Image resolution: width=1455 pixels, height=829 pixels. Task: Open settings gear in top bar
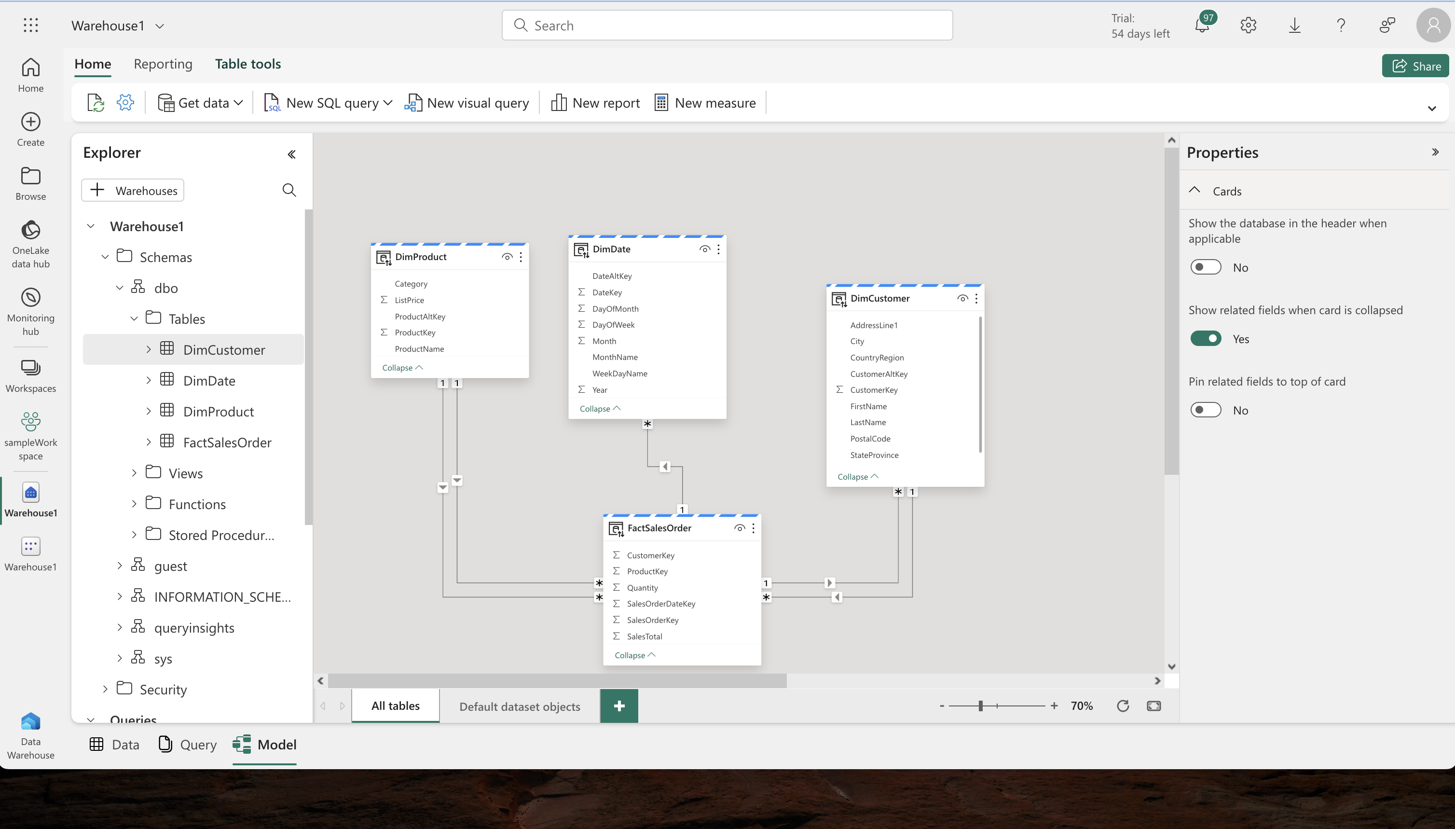1248,25
